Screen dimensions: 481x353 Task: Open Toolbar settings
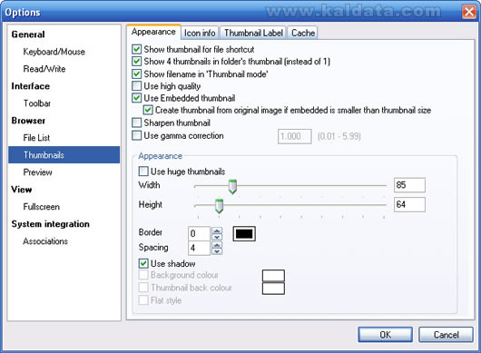[37, 103]
